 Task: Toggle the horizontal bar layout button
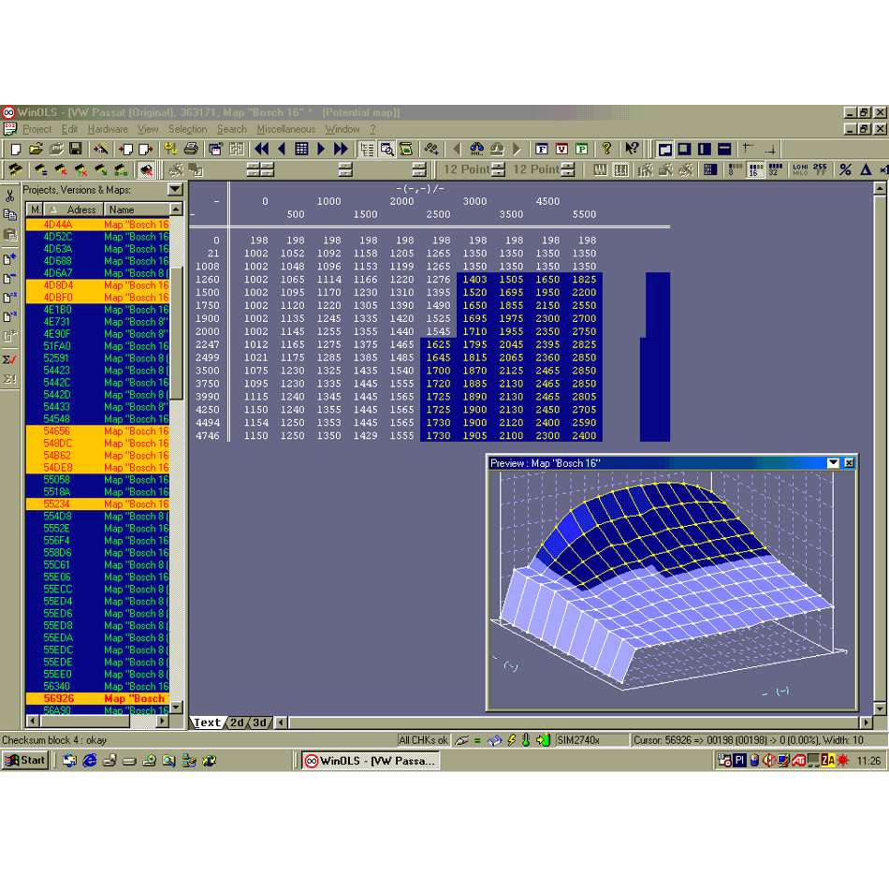click(724, 149)
